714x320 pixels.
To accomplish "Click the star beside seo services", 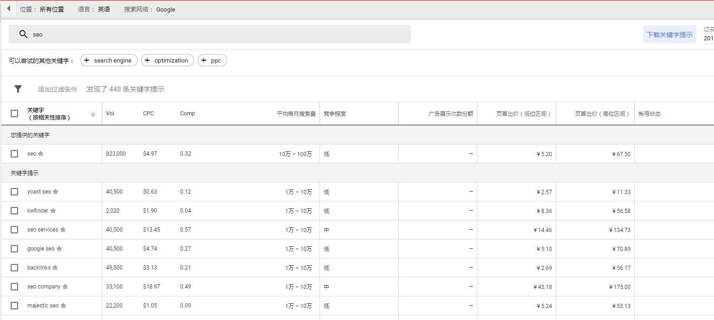I will click(x=63, y=230).
